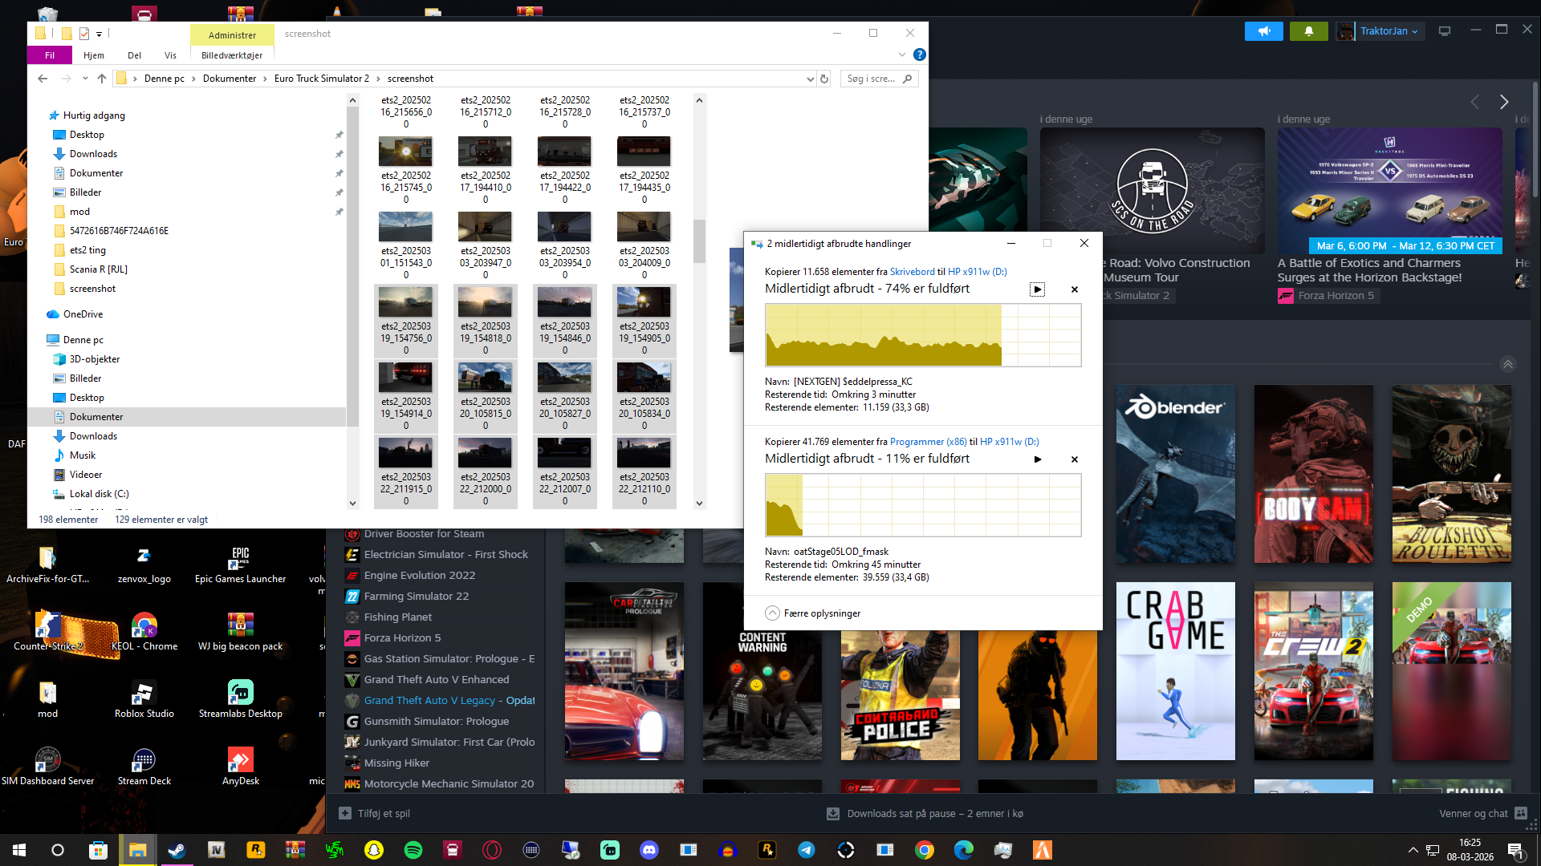The width and height of the screenshot is (1541, 866).
Task: Open the Fil menu
Action: tap(50, 55)
